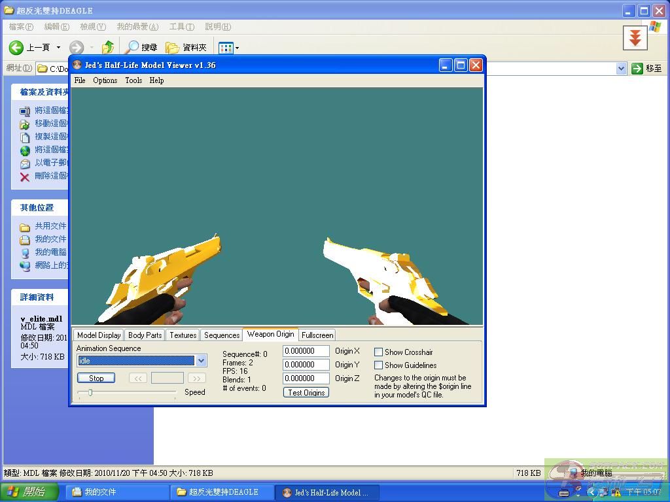
Task: Click v_elite.mdl filename in details panel
Action: (41, 319)
